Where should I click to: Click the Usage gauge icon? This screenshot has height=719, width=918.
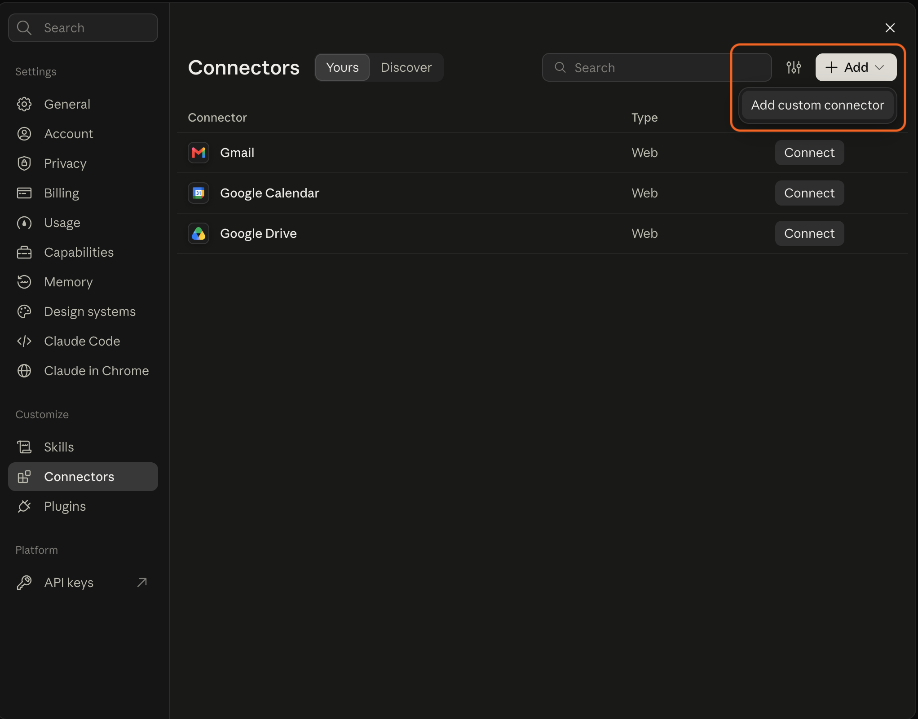click(24, 223)
